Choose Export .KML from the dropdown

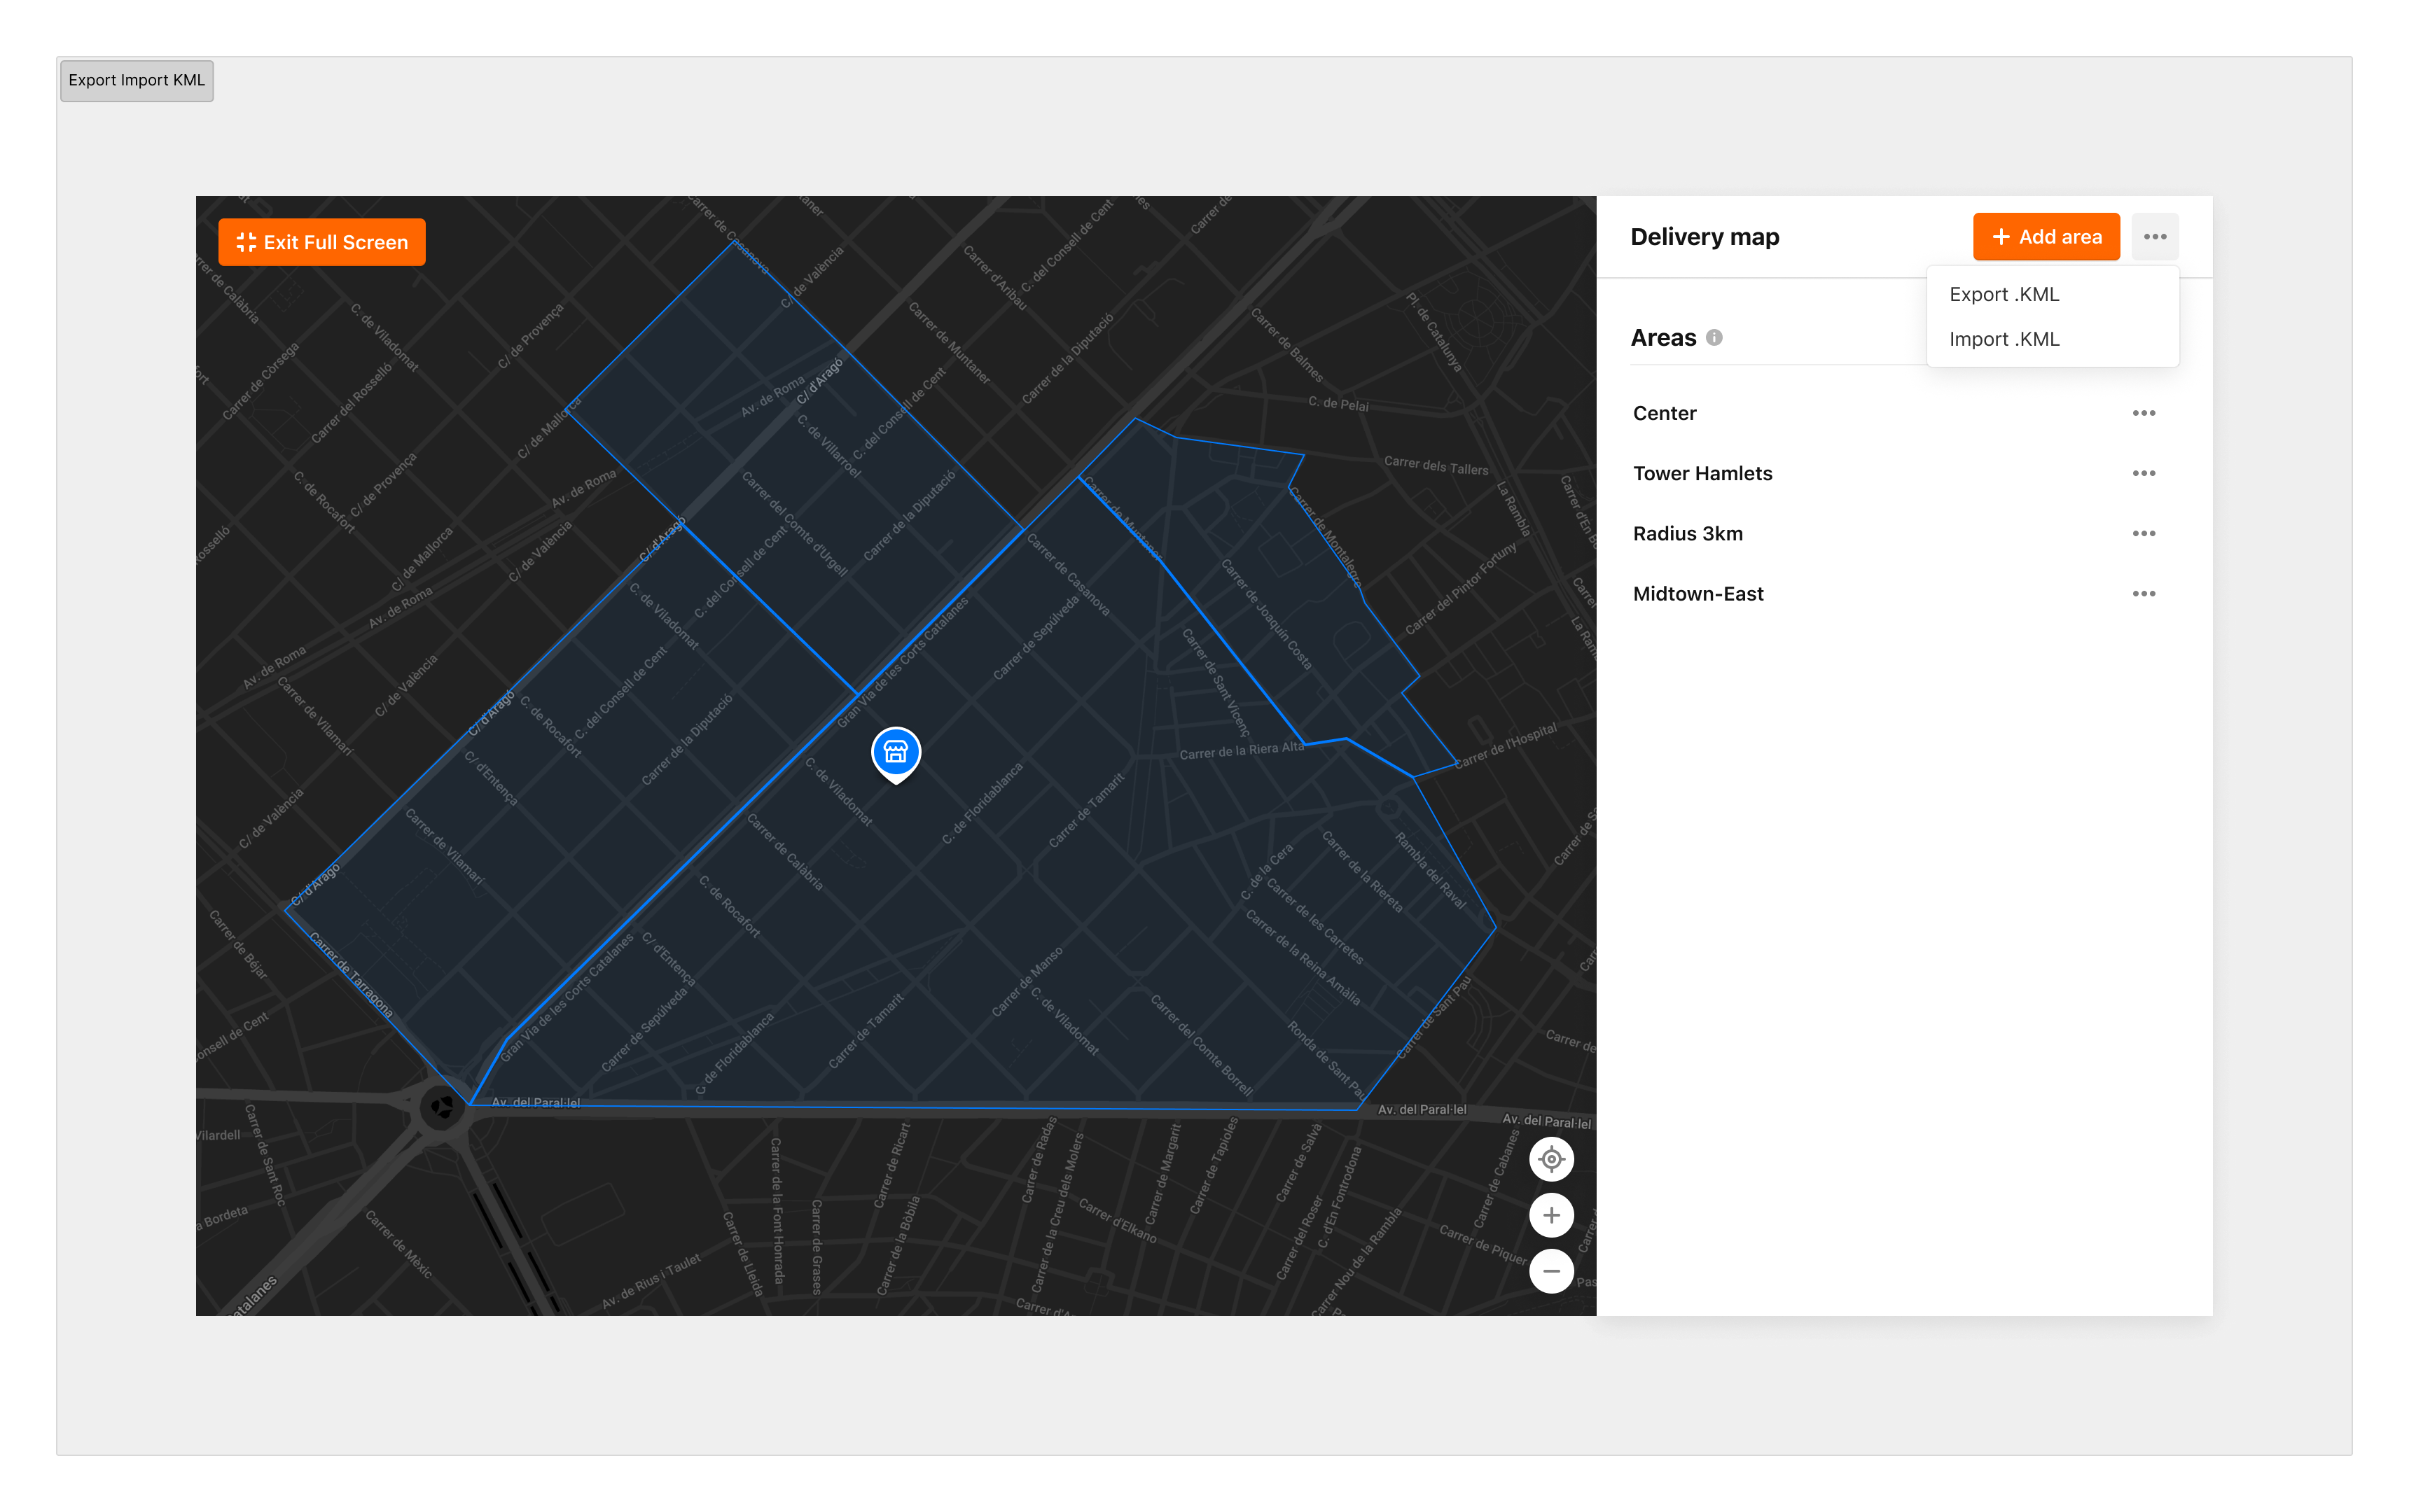coord(2004,294)
